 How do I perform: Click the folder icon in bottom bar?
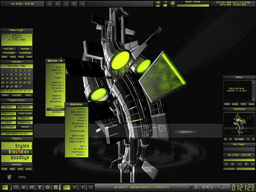pos(31,187)
